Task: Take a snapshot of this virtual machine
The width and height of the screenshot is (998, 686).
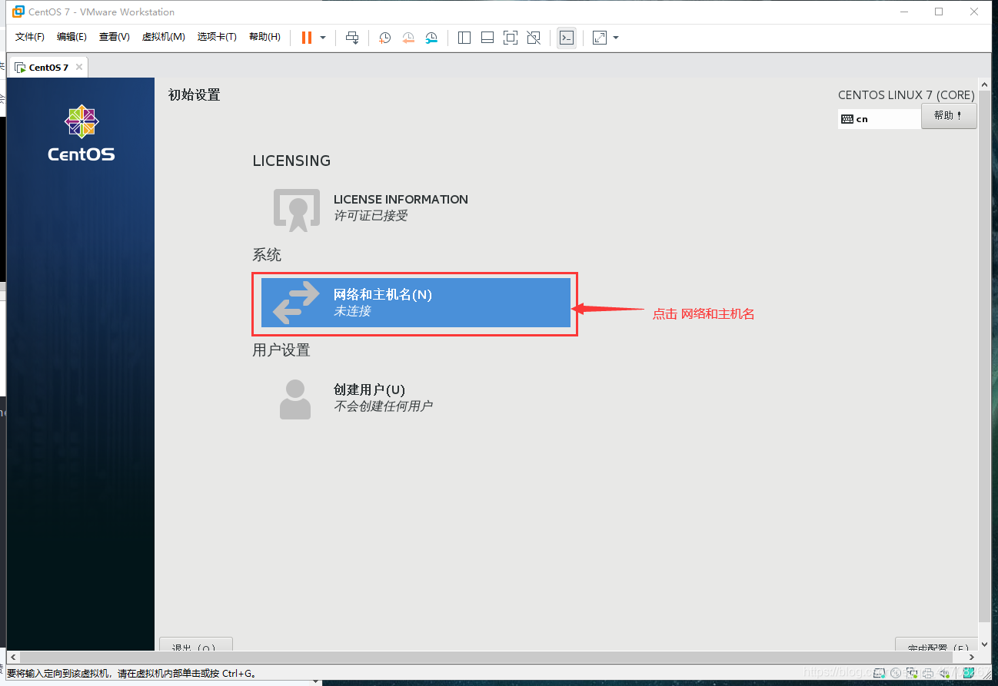Action: 385,38
